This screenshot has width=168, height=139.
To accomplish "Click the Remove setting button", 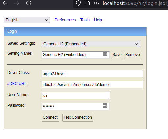I will 132,55.
